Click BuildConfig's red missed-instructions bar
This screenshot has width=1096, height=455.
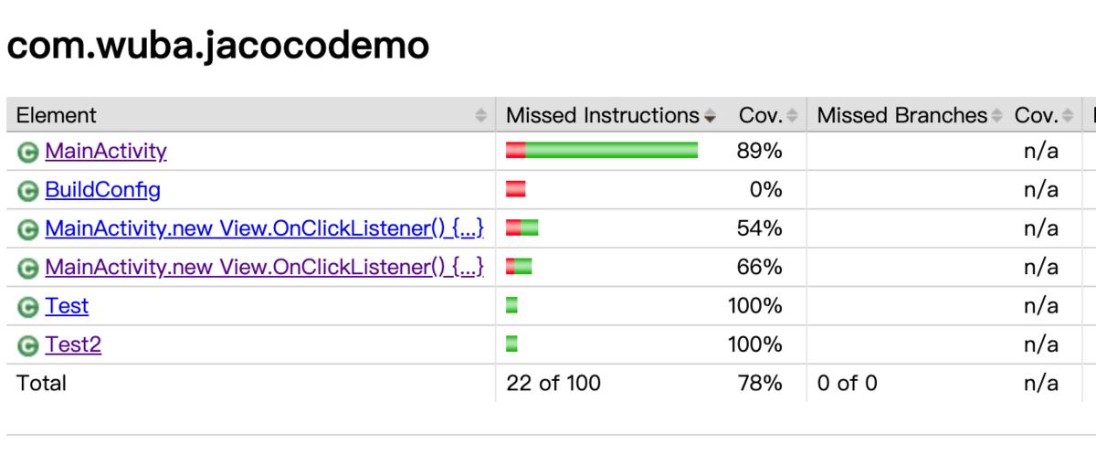pos(516,189)
